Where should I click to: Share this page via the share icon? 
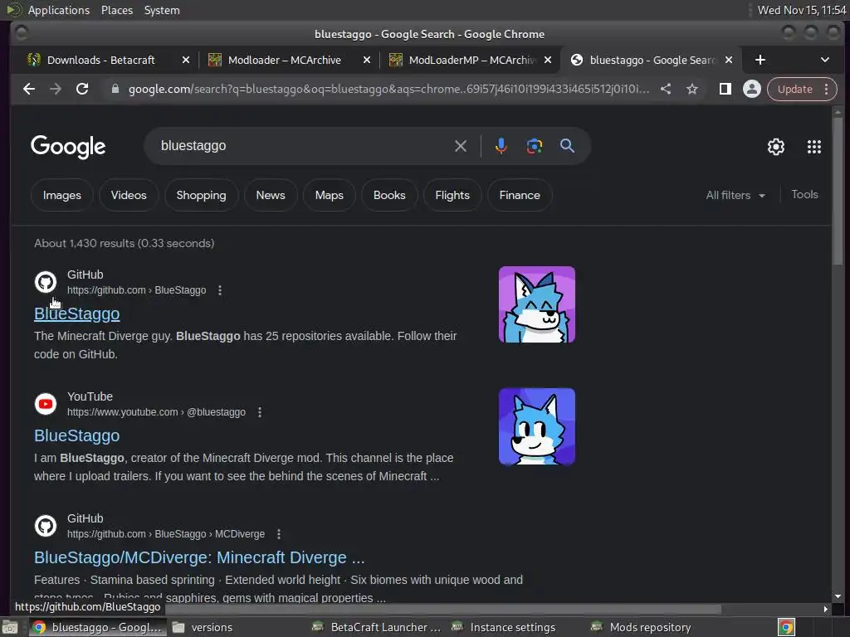pos(666,89)
